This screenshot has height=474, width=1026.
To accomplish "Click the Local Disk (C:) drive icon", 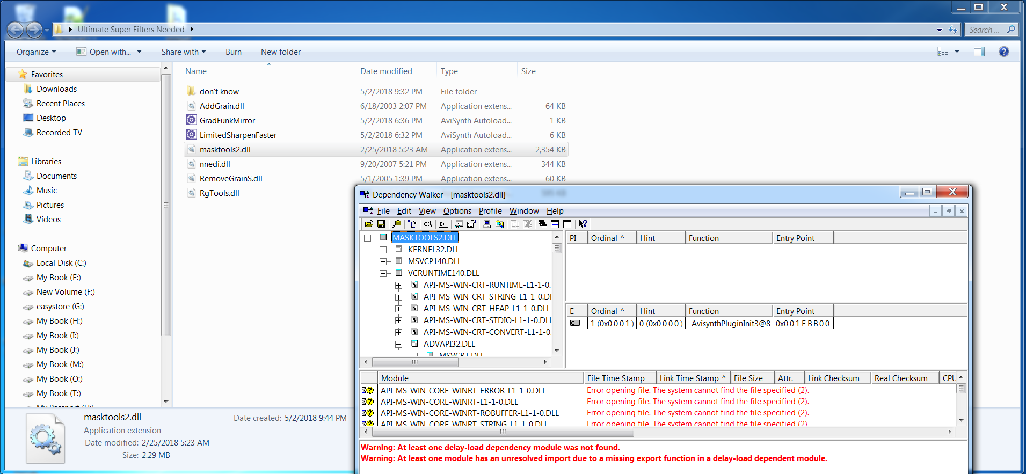I will coord(28,263).
